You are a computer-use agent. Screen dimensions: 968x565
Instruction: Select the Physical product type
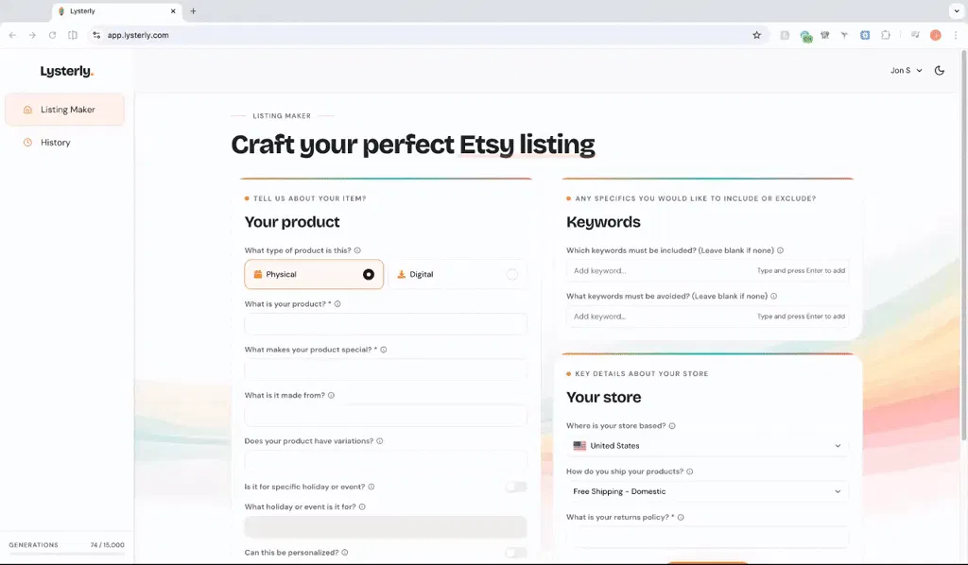point(314,275)
